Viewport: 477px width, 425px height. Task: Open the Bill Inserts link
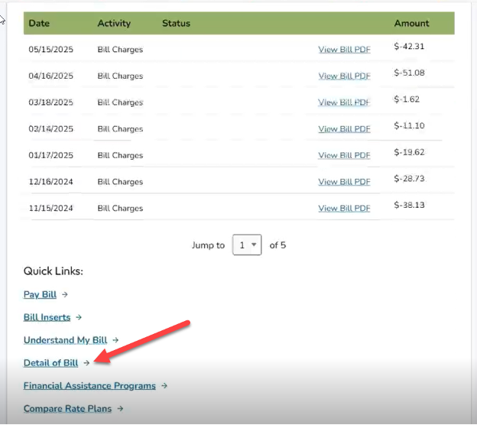click(x=47, y=317)
